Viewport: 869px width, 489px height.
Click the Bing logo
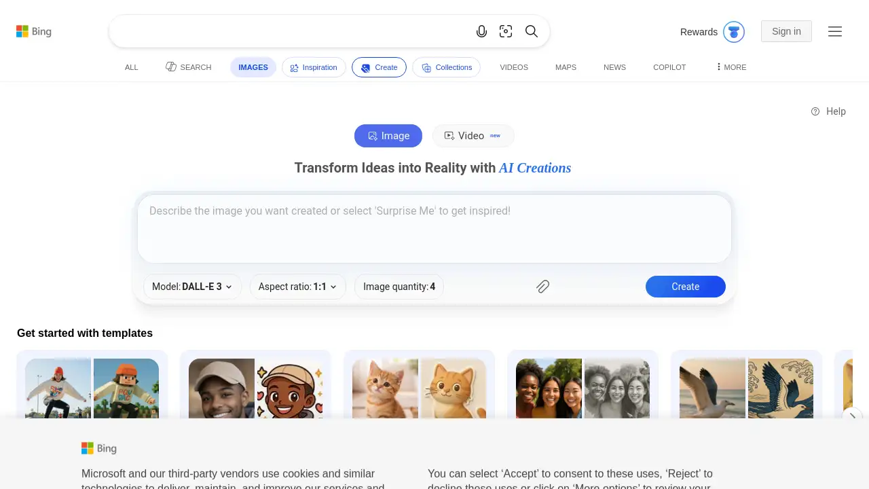33,31
